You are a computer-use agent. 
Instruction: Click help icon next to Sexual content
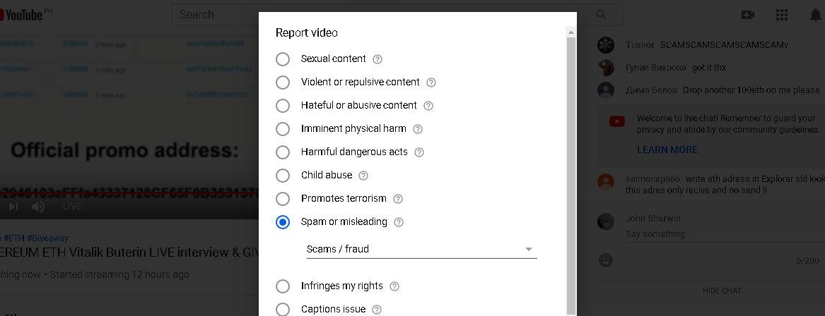[378, 59]
